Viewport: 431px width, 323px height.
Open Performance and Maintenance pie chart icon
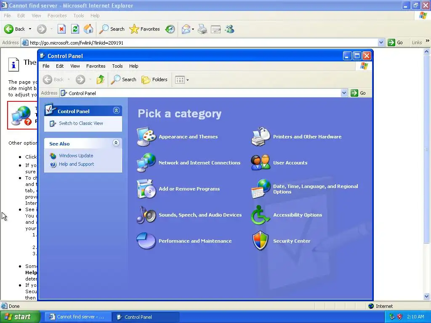pos(146,241)
